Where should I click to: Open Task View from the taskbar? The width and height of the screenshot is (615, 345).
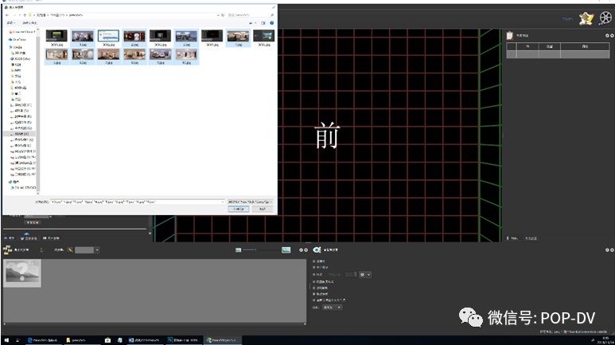click(18, 340)
